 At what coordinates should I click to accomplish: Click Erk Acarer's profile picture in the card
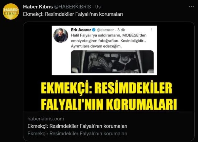click(61, 35)
